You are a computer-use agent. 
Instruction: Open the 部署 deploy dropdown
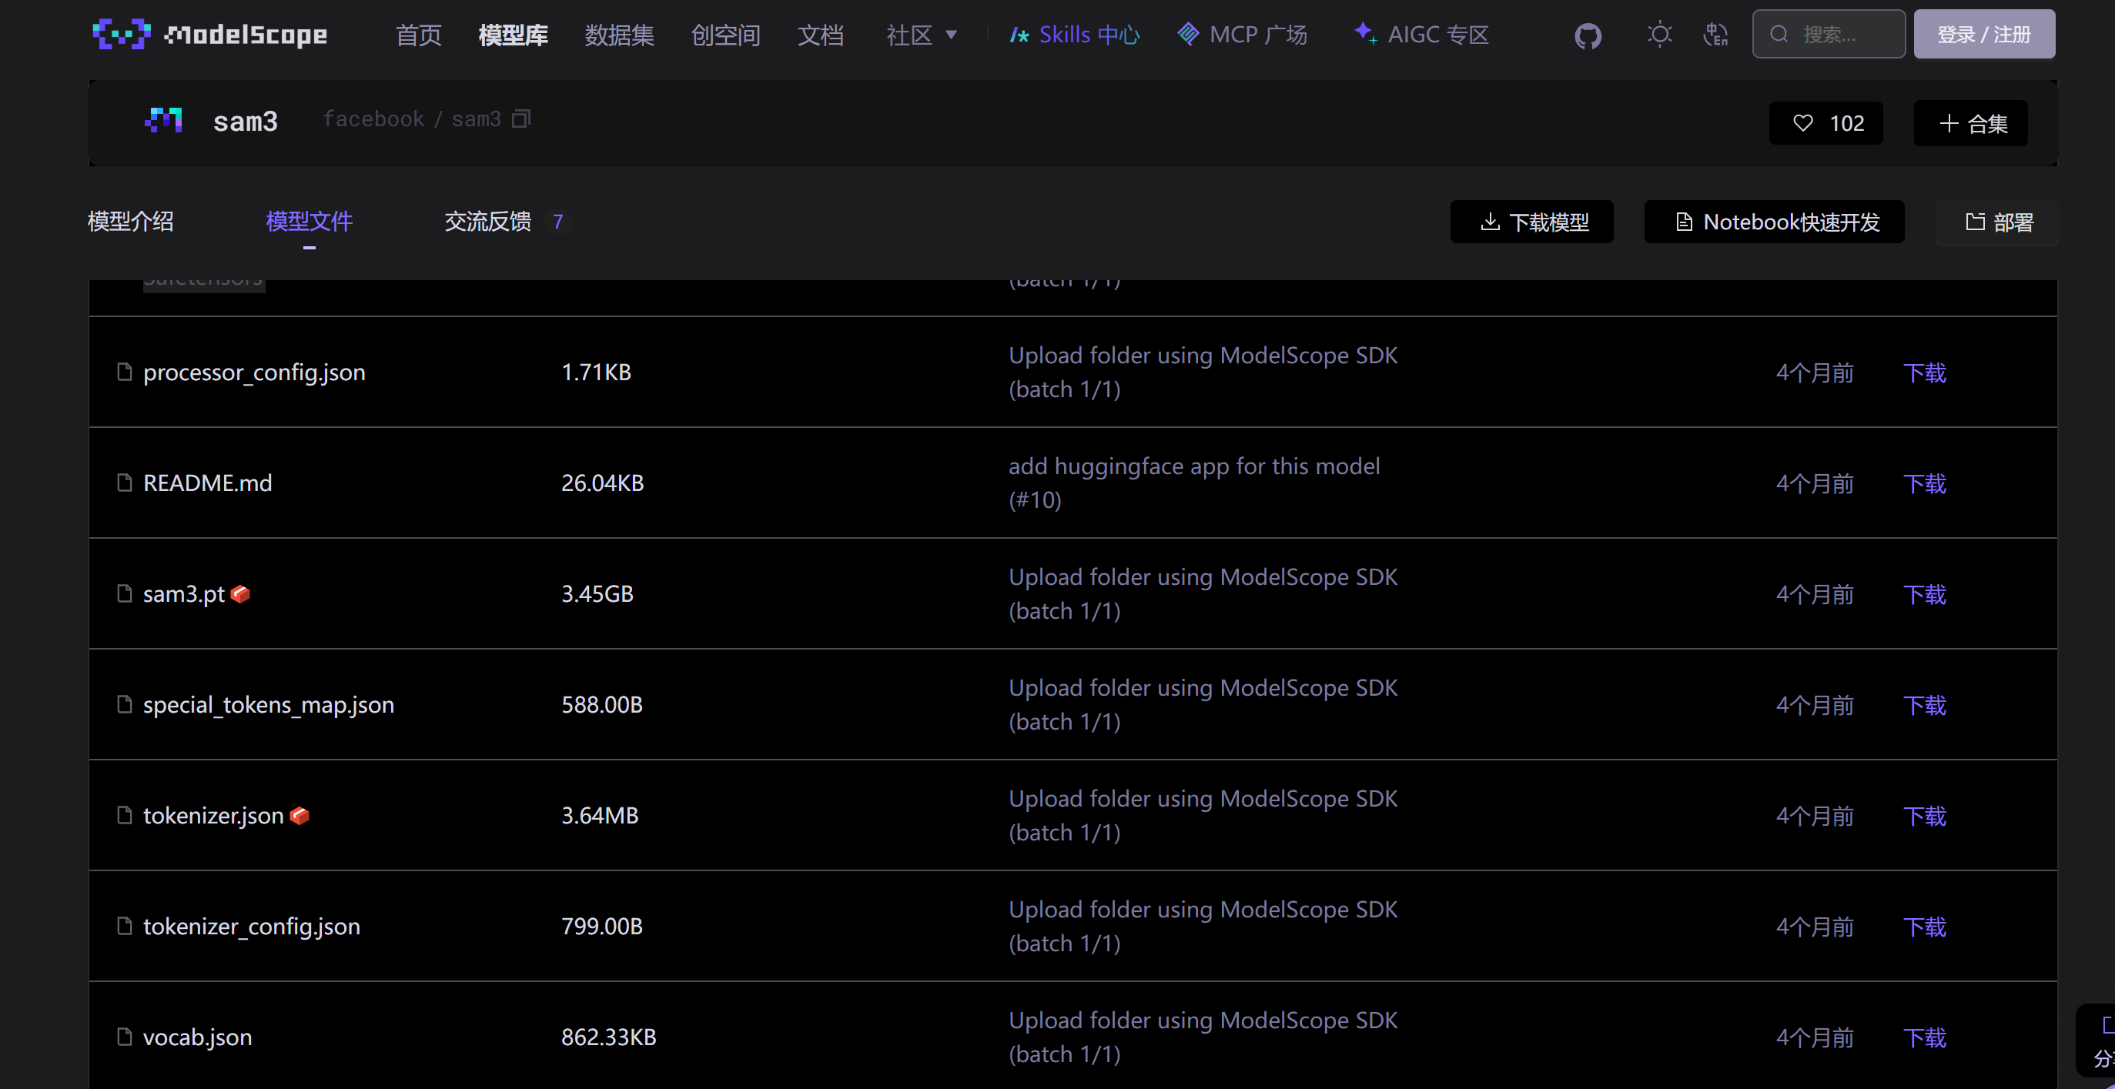coord(1999,222)
